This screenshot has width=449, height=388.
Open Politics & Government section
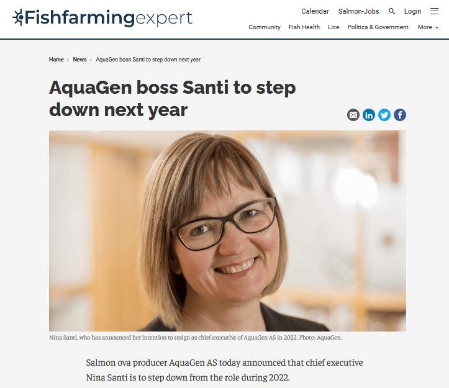coord(378,27)
